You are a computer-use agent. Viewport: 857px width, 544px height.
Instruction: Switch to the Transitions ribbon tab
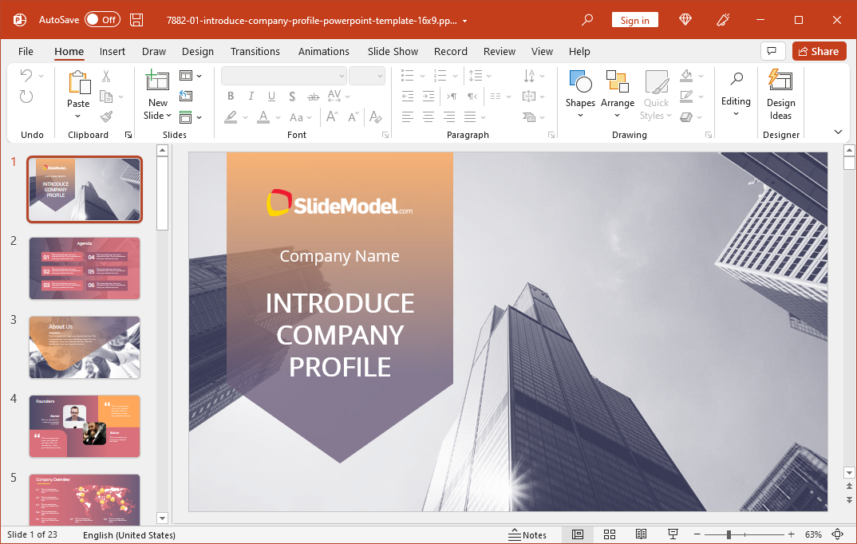[255, 51]
